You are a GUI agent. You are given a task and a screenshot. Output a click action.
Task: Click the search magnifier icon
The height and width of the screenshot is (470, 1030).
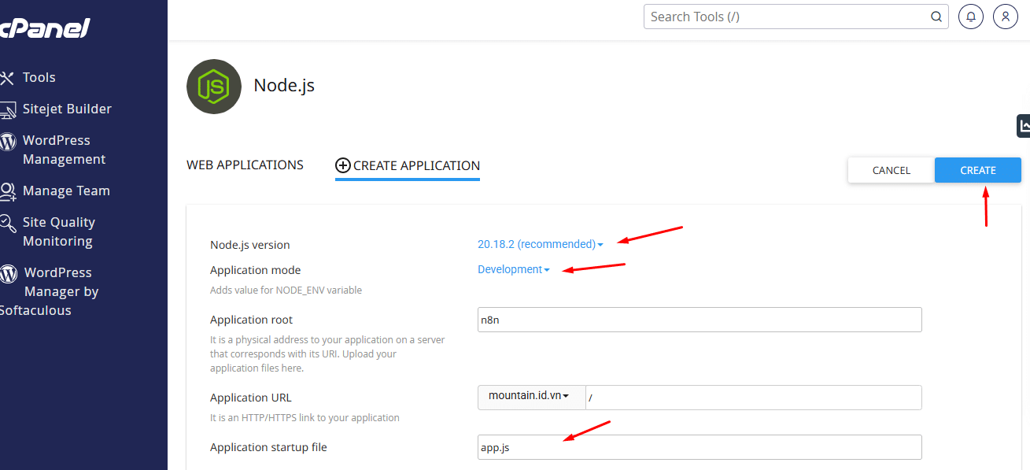[x=936, y=17]
